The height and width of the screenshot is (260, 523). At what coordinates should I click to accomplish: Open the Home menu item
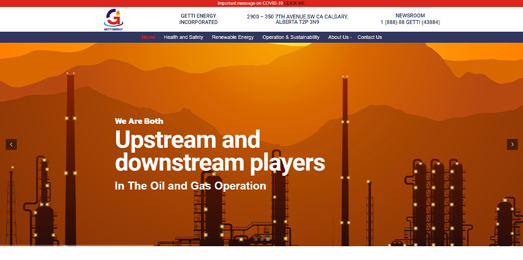coord(148,37)
